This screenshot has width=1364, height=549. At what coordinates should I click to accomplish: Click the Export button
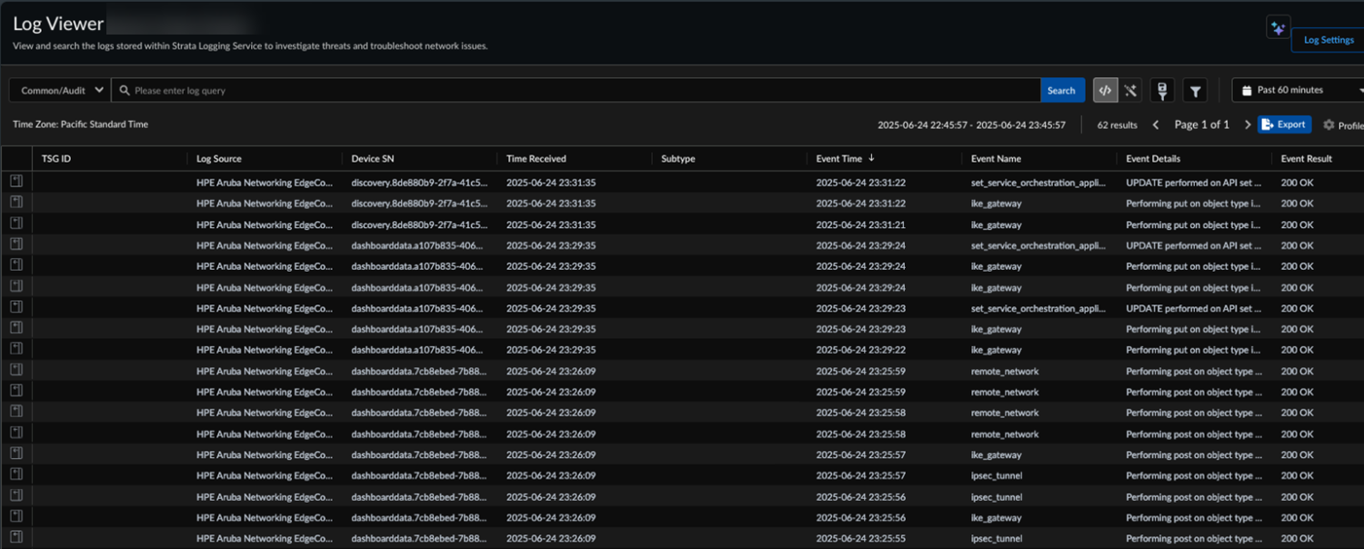[x=1284, y=125]
